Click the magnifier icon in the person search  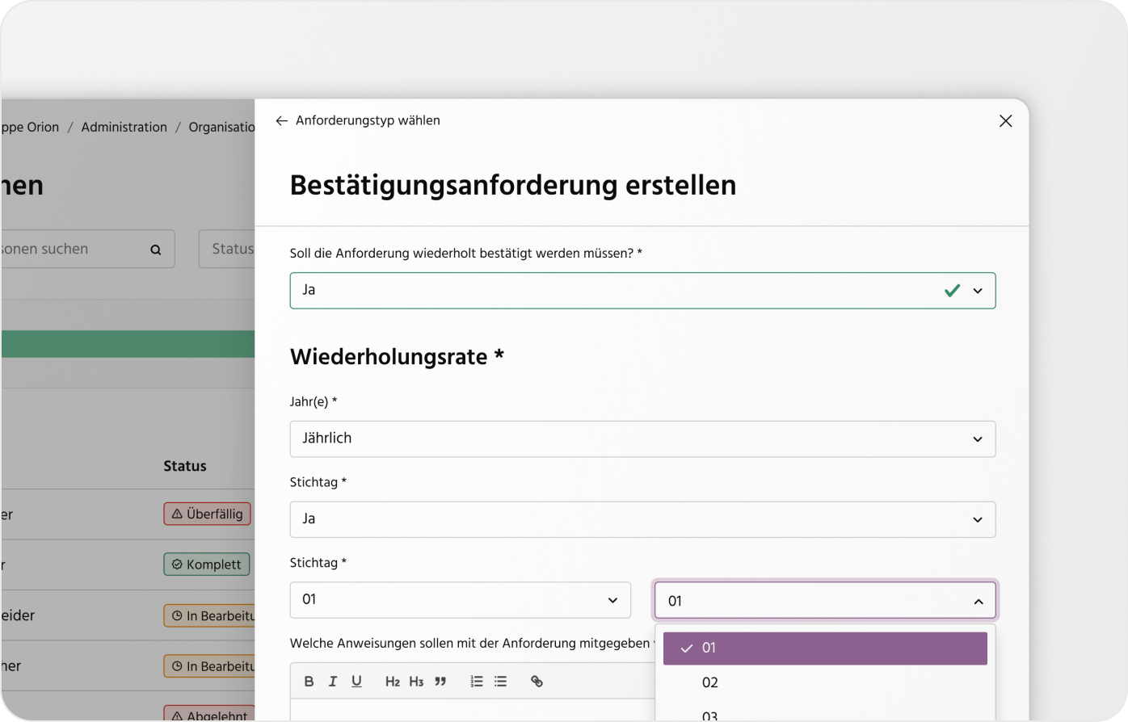155,249
